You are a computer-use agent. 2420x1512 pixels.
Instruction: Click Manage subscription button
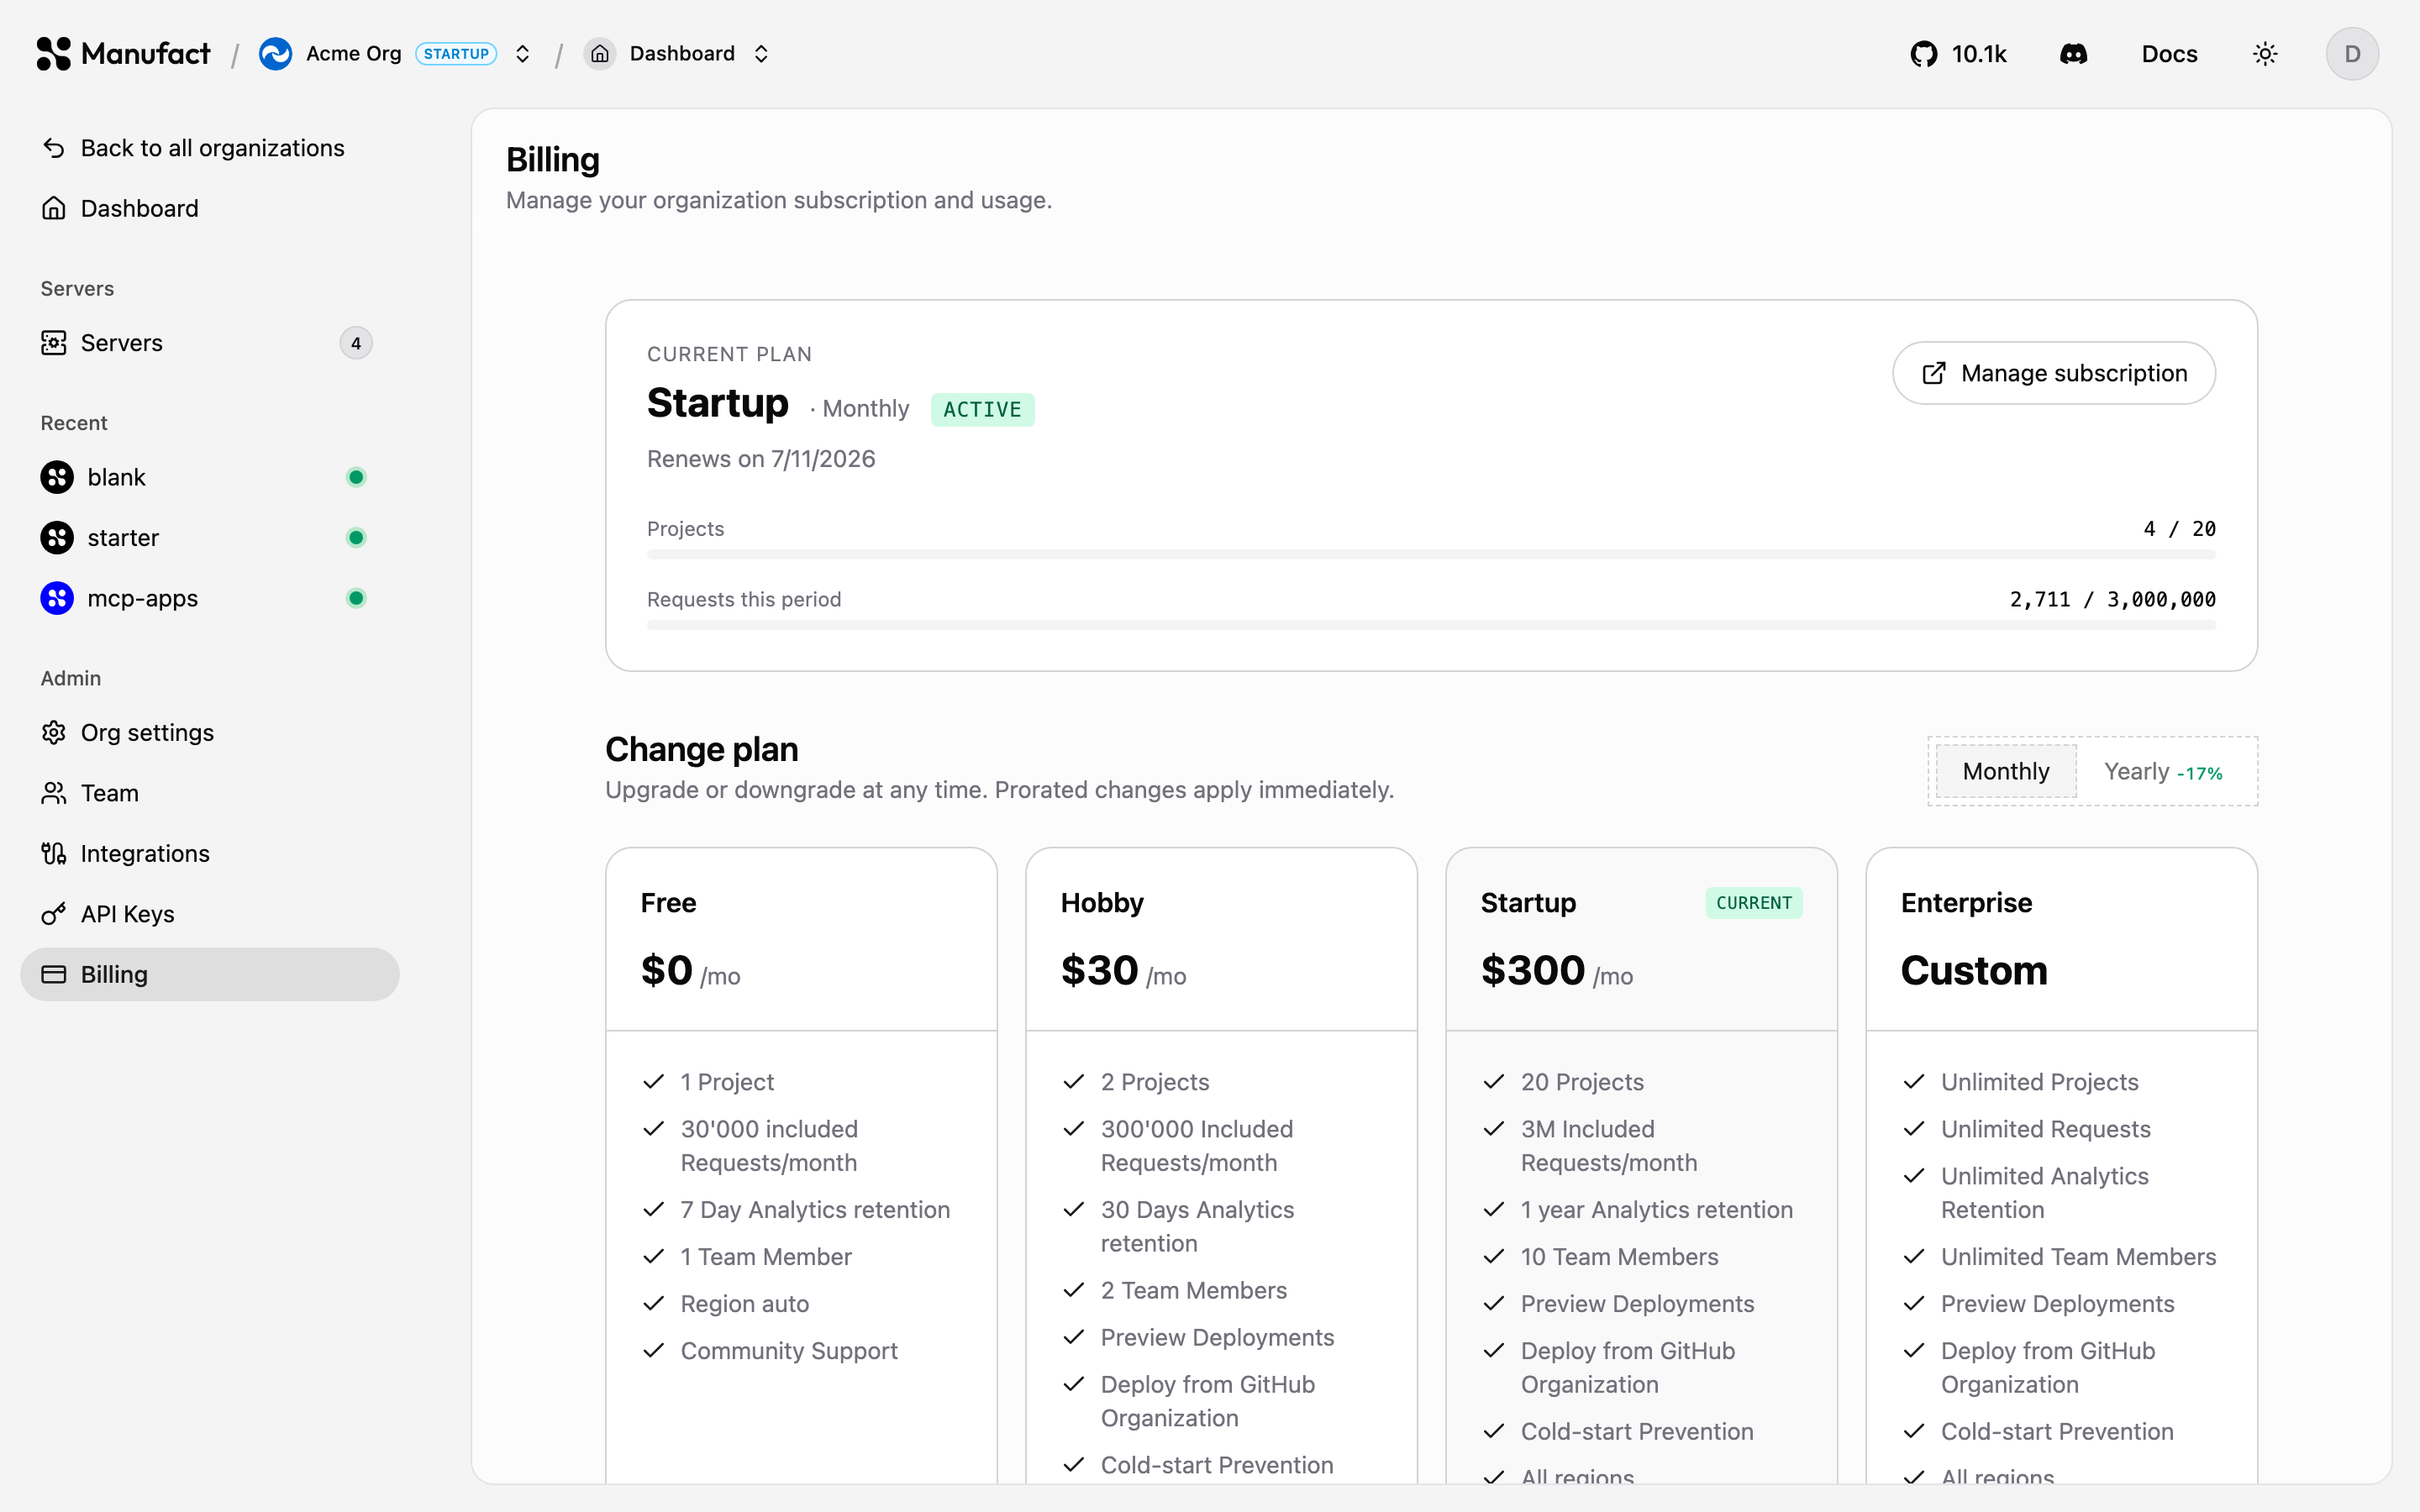point(2054,373)
